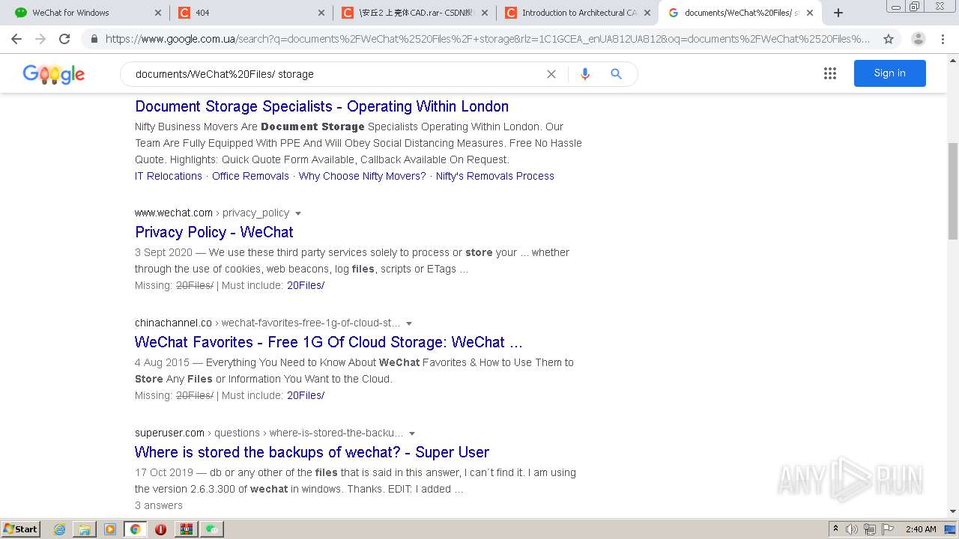Start voice search with microphone
Screen dimensions: 959x539
585,74
